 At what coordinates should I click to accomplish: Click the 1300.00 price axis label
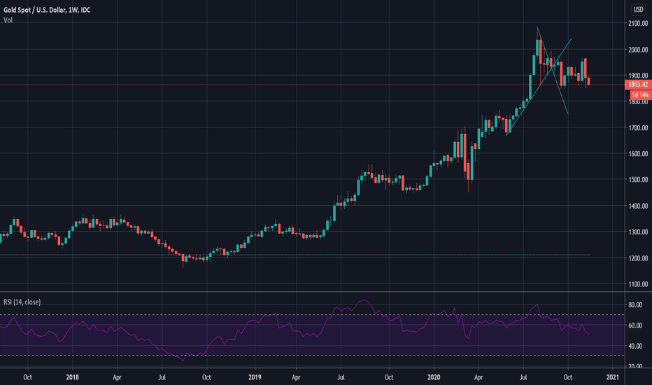(638, 232)
